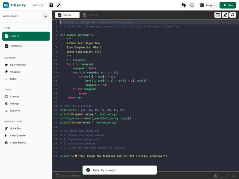239x179 pixels.
Task: Click the 'Time Complexity: O(n²)' docstring line
Action: [x=84, y=47]
